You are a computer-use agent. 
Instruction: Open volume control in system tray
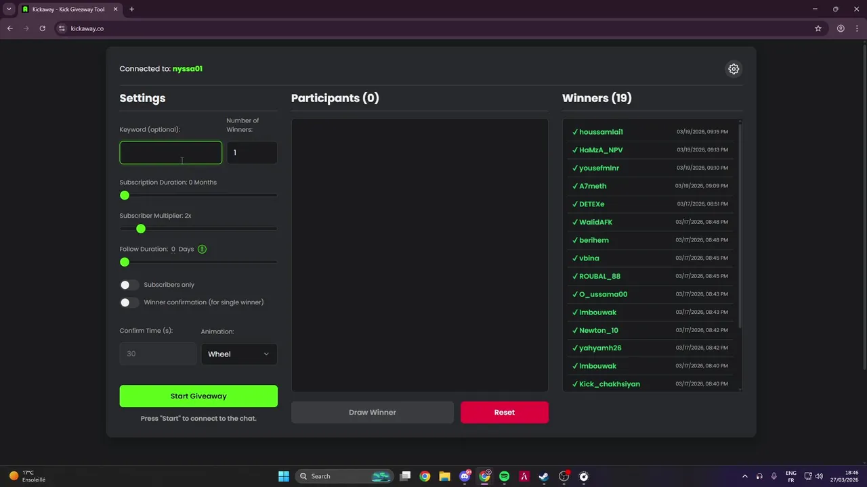click(x=820, y=476)
